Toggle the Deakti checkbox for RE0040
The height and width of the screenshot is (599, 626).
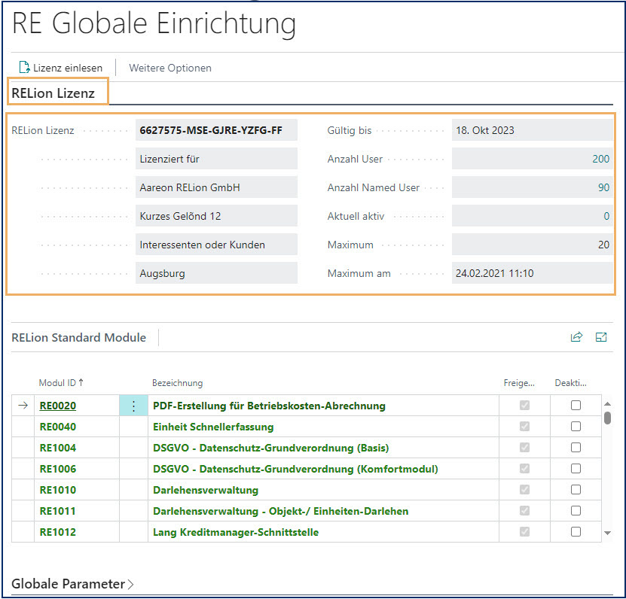tap(576, 427)
